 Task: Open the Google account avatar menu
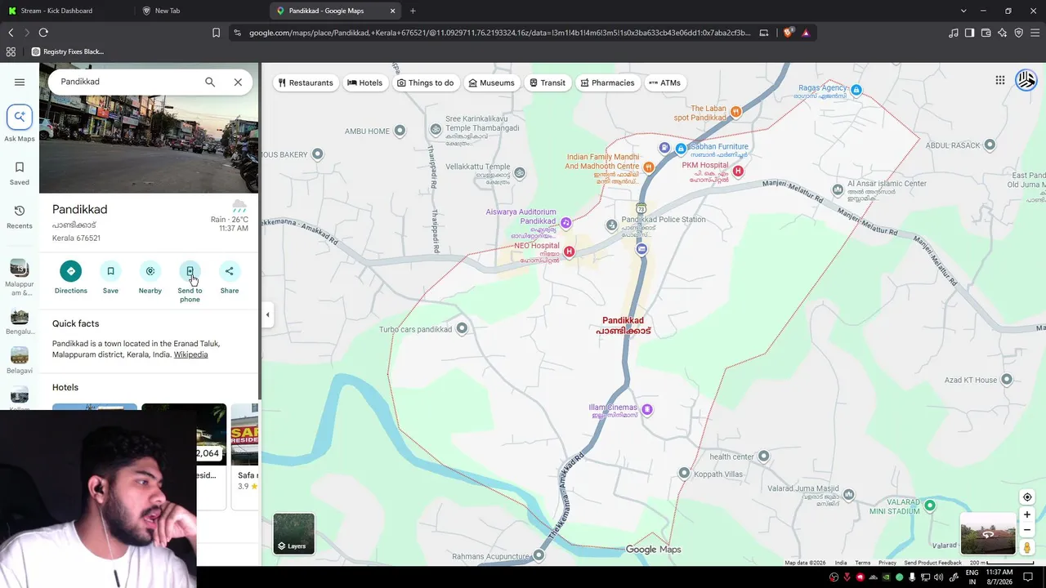pyautogui.click(x=1026, y=80)
